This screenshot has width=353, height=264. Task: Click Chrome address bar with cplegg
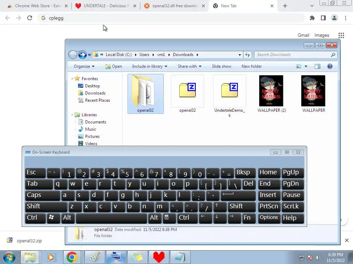point(171,18)
